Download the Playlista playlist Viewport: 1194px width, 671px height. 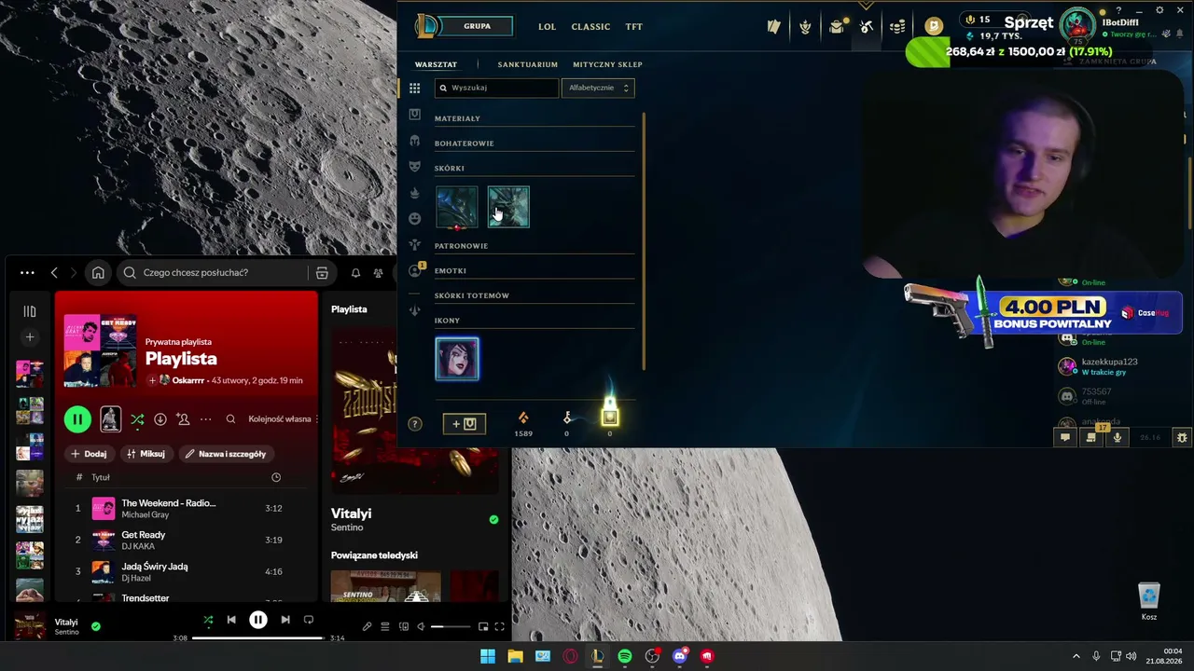[160, 419]
